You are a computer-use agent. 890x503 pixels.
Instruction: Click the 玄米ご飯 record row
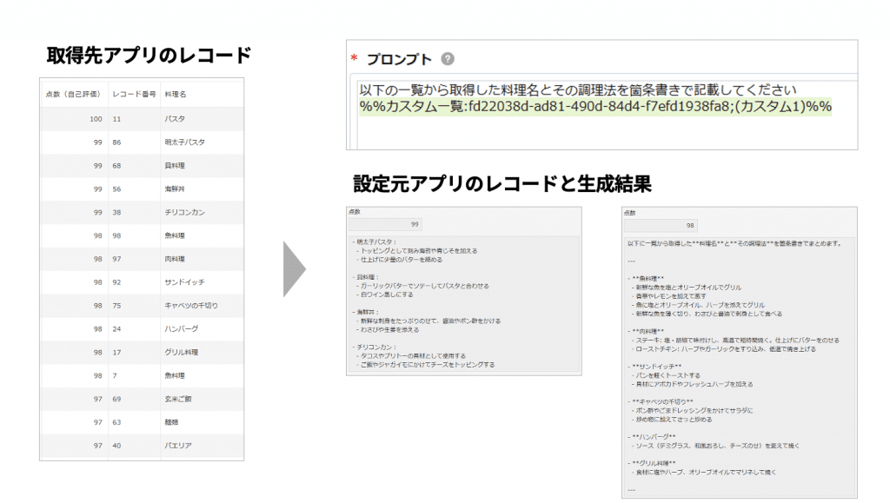click(179, 399)
